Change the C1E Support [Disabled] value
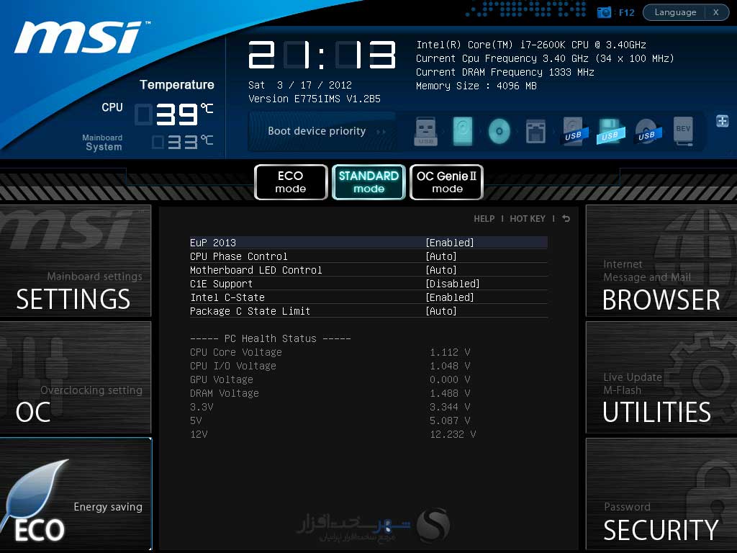Viewport: 737px width, 553px height. [x=453, y=284]
